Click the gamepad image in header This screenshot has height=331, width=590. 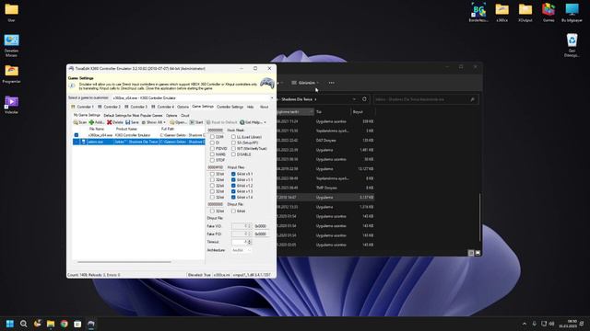tap(266, 84)
